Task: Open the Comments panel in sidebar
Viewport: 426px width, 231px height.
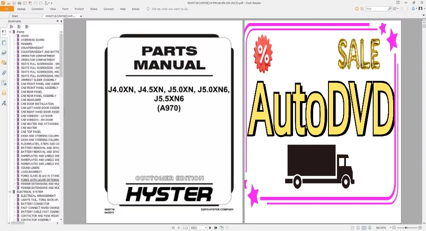Action: click(x=4, y=63)
